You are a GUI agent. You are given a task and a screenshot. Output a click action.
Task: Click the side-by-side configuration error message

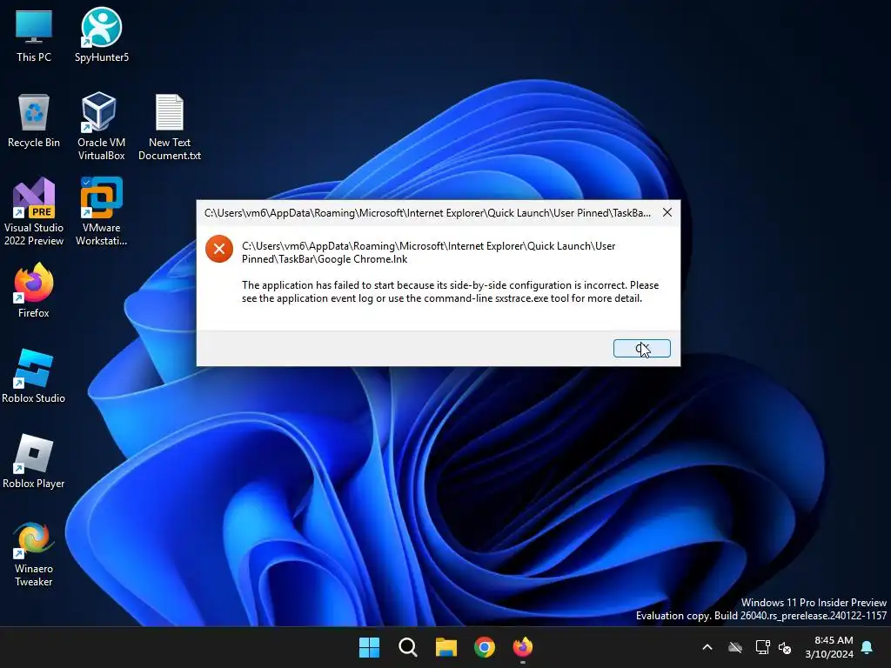click(x=450, y=291)
